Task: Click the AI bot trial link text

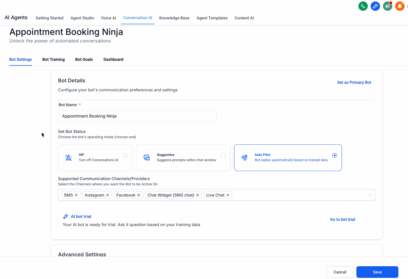Action: point(81,216)
